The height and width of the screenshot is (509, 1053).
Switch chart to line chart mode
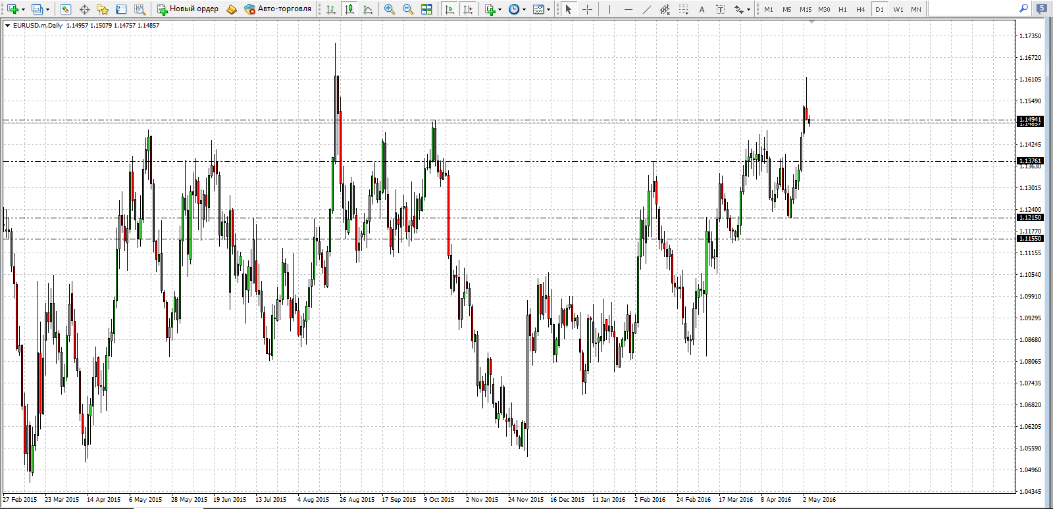(x=368, y=9)
